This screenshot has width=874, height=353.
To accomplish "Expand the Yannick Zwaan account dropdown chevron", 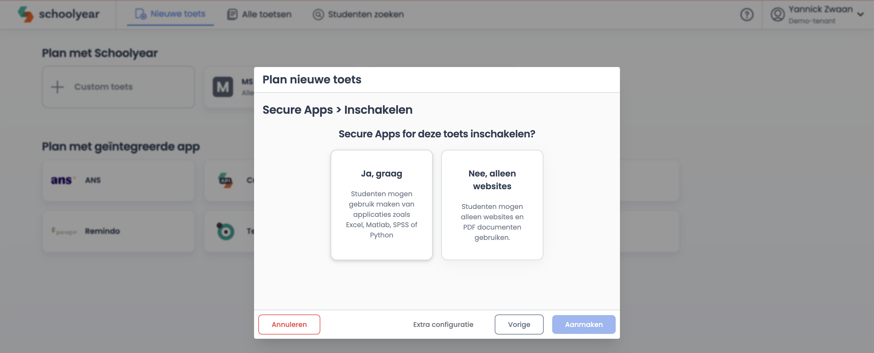I will pos(860,14).
